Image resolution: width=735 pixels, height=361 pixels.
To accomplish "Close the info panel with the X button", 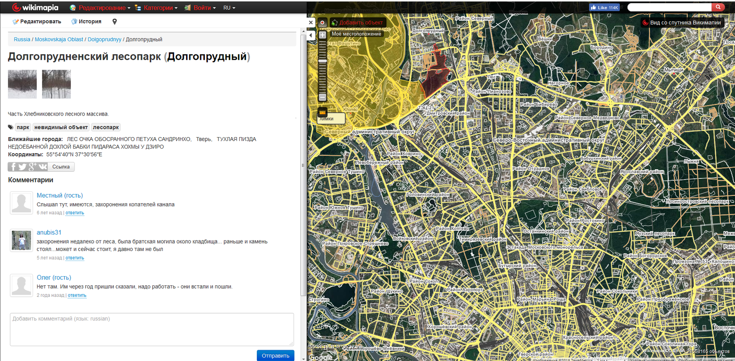I will tap(311, 22).
